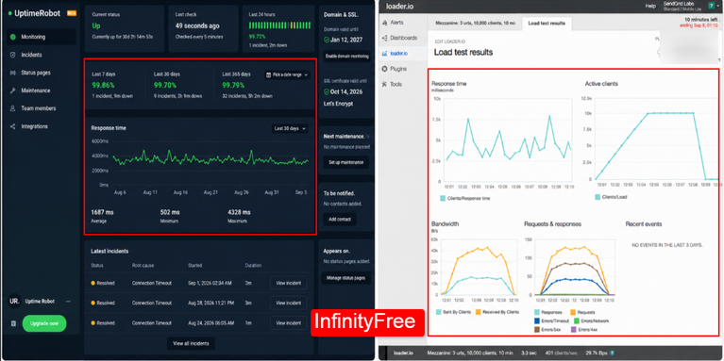
Task: Select the loader.io chart icon in sidebar
Action: click(x=384, y=54)
